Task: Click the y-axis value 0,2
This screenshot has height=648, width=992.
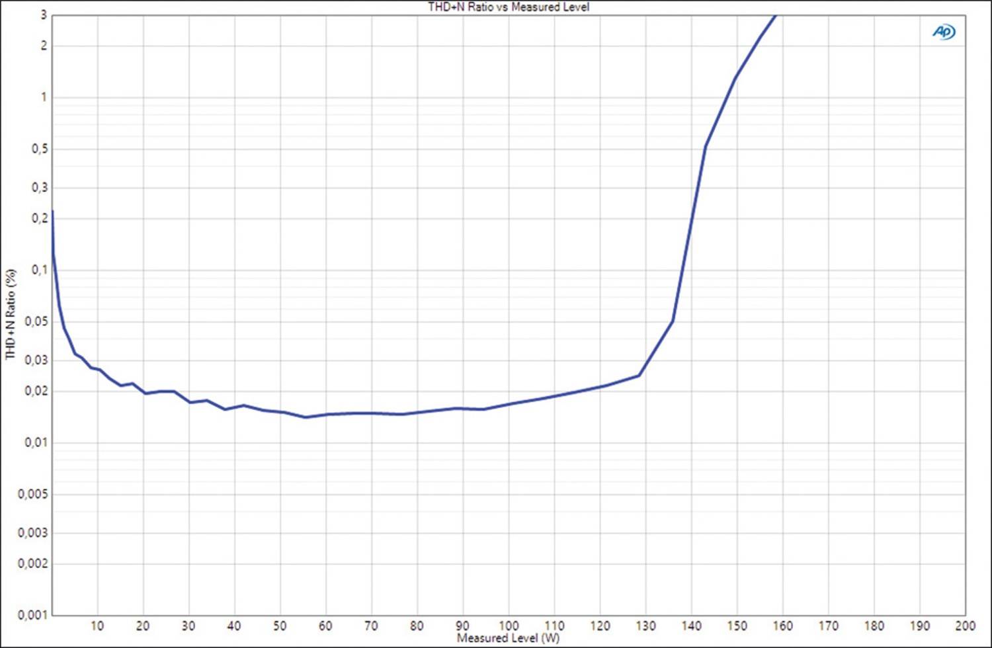Action: point(40,218)
